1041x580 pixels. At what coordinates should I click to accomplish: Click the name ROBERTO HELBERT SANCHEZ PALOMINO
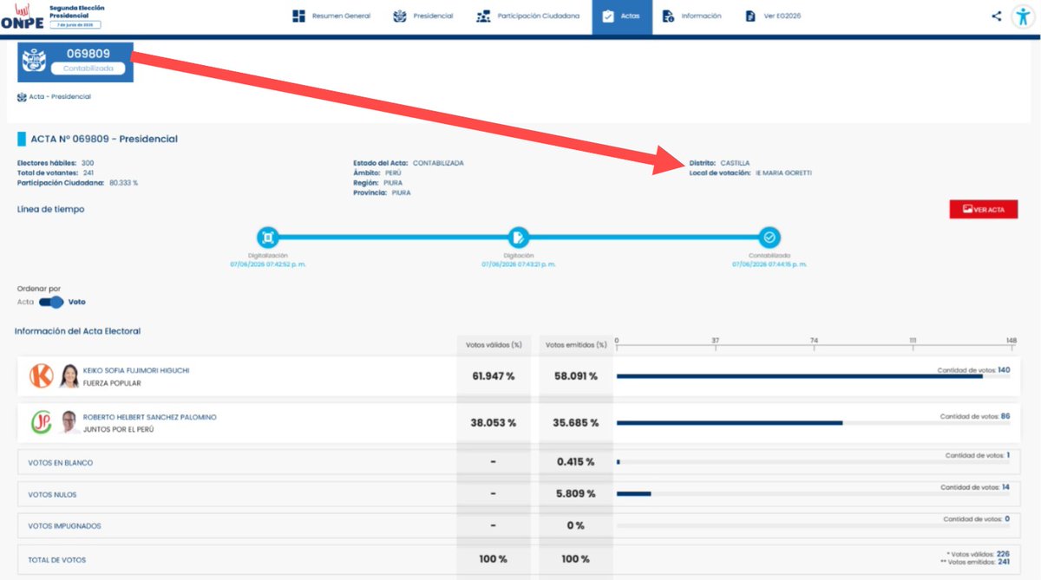(x=150, y=417)
